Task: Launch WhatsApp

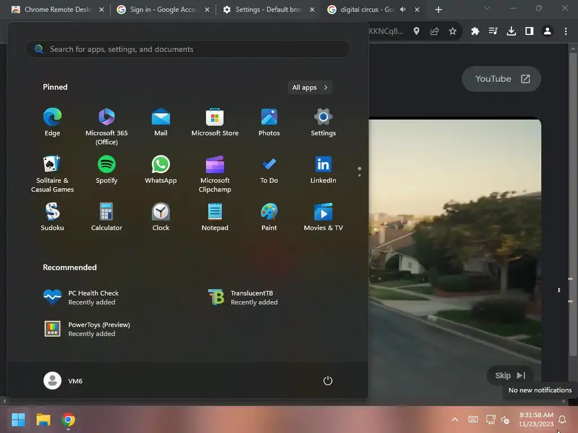Action: coord(161,169)
